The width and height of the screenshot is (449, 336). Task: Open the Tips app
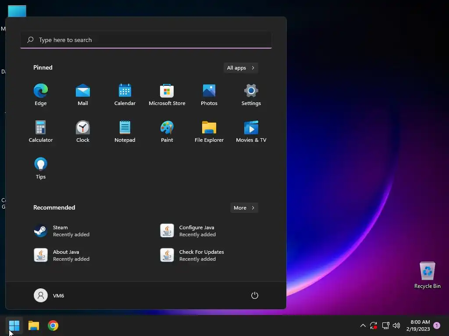pyautogui.click(x=41, y=168)
